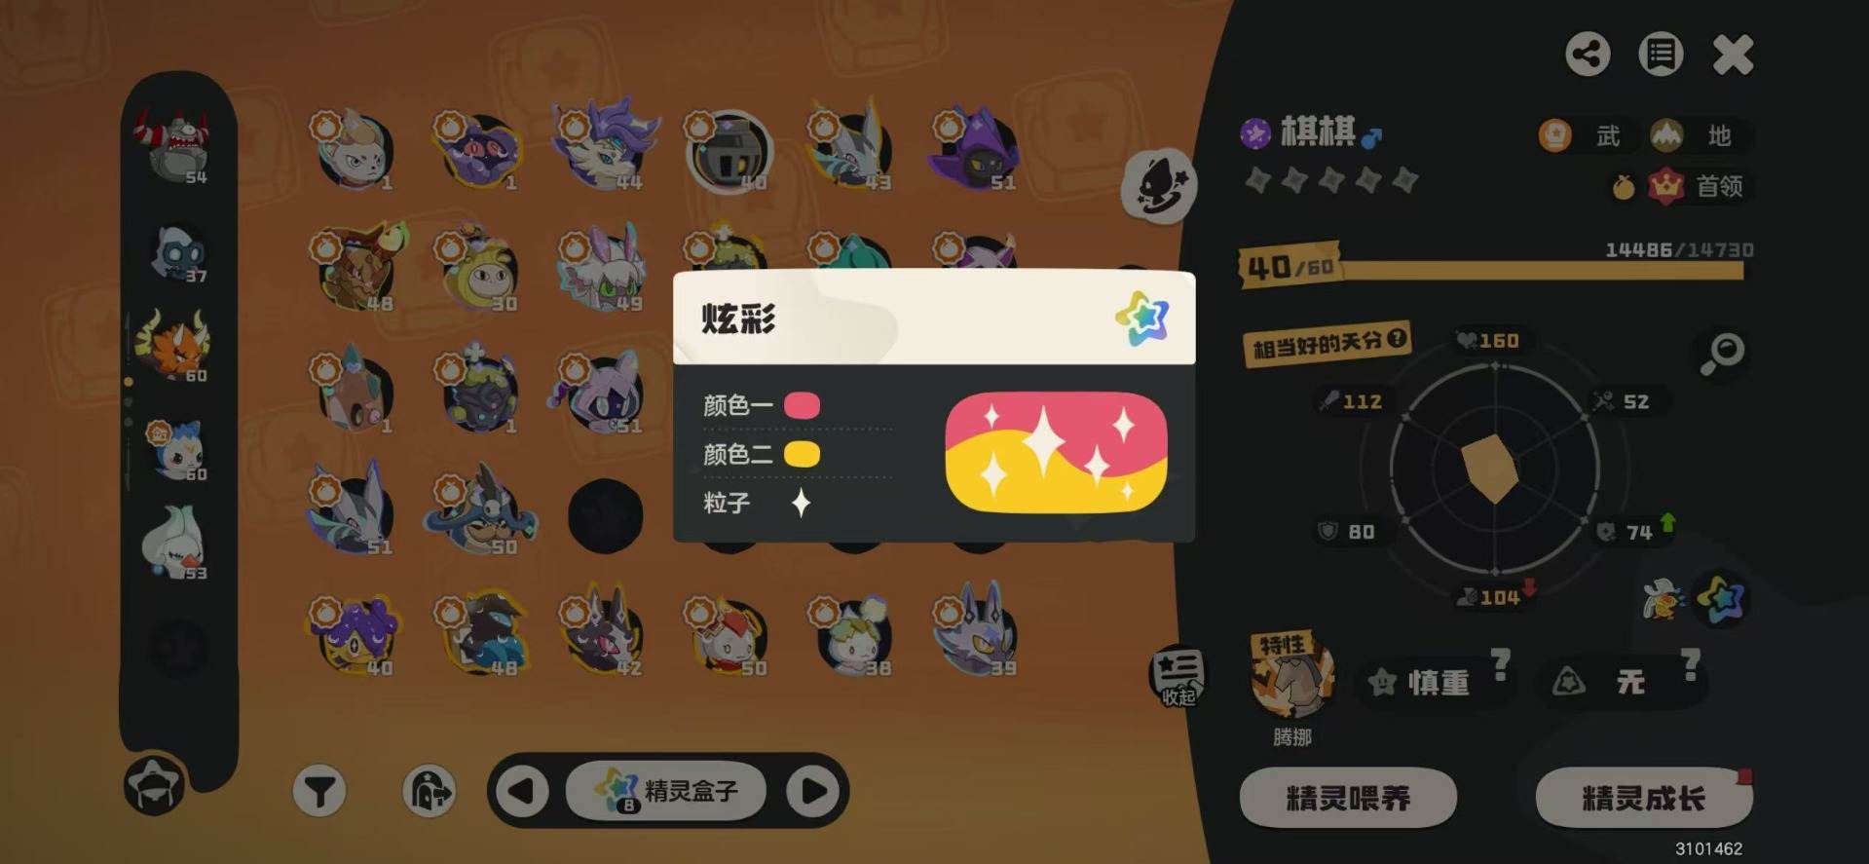Open the 精灵喂养 button
Viewport: 1869px width, 864px height.
(1348, 798)
